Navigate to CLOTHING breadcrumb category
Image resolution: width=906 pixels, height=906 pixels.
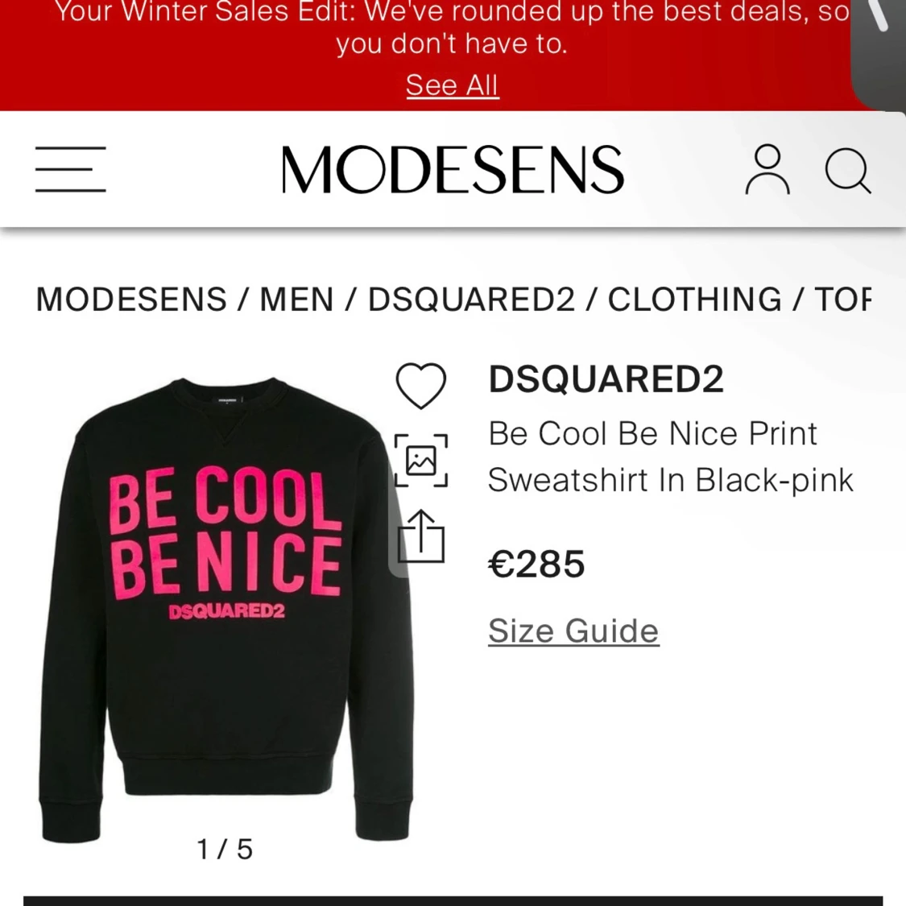tap(694, 300)
